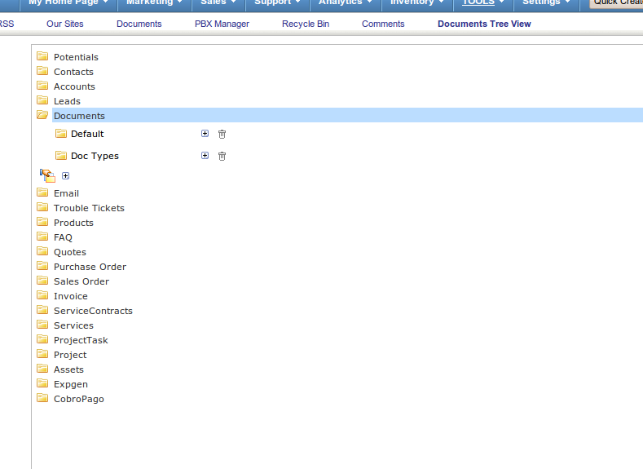The height and width of the screenshot is (469, 643).
Task: Expand the small plus box under Doc Types
Action: (66, 175)
